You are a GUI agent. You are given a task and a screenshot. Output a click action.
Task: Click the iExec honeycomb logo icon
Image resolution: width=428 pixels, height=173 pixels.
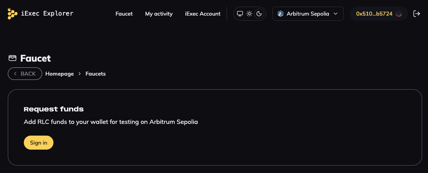[12, 14]
